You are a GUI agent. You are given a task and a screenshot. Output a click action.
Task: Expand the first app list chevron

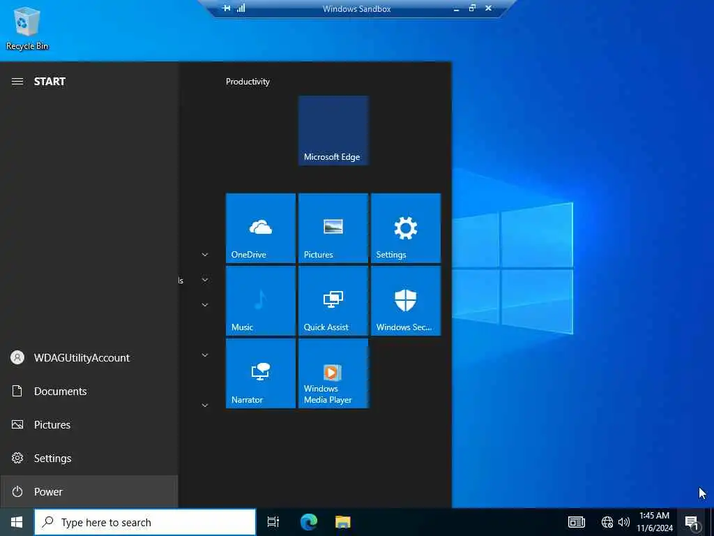[x=205, y=255]
